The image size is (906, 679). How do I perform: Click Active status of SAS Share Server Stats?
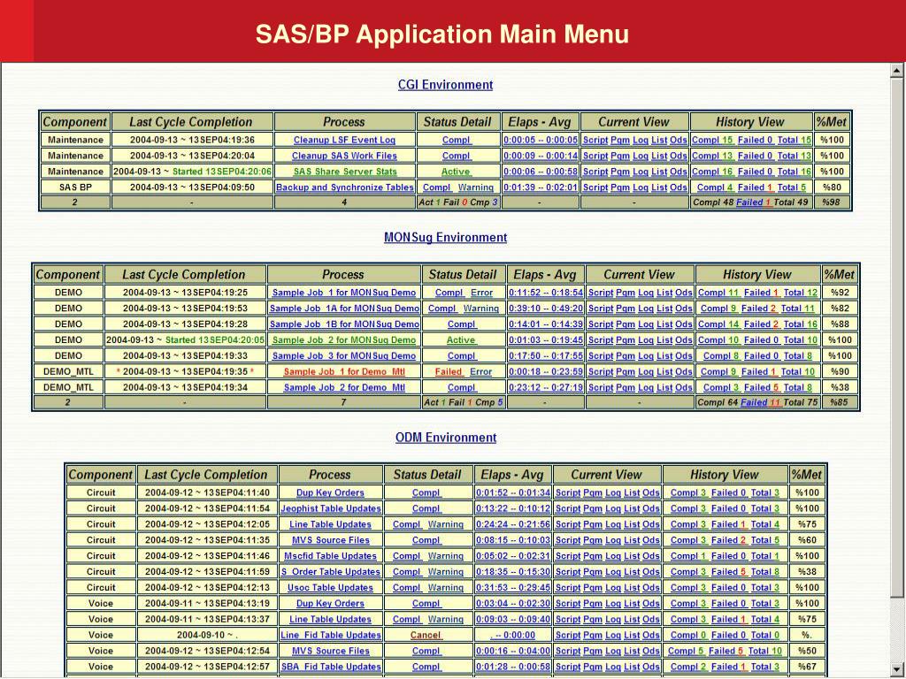click(x=456, y=172)
